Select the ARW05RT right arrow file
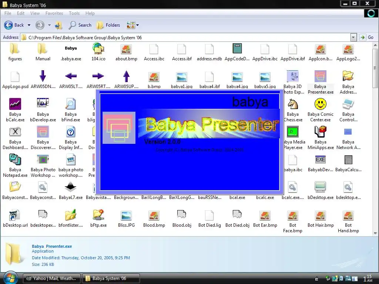This screenshot has height=284, width=379. pos(98,76)
